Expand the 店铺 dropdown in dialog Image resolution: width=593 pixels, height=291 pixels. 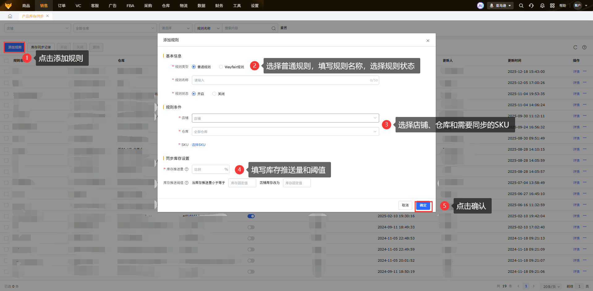[285, 118]
